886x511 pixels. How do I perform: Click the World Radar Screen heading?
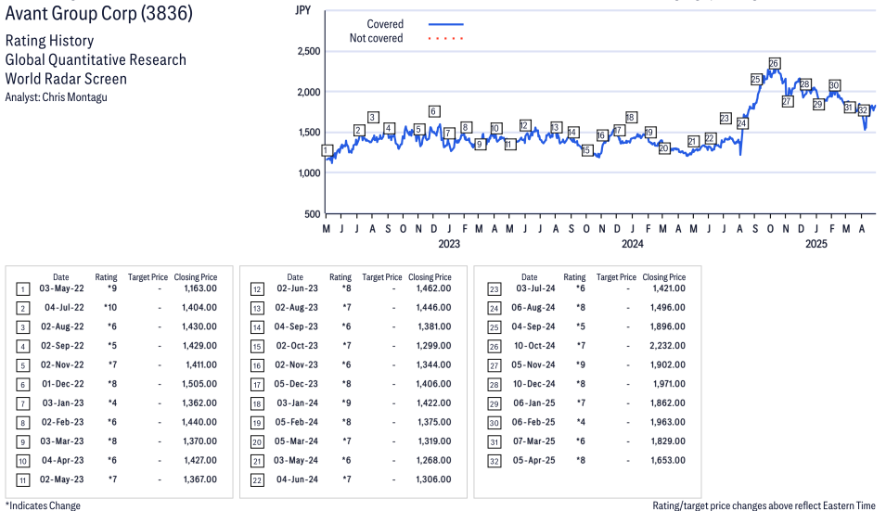[66, 79]
